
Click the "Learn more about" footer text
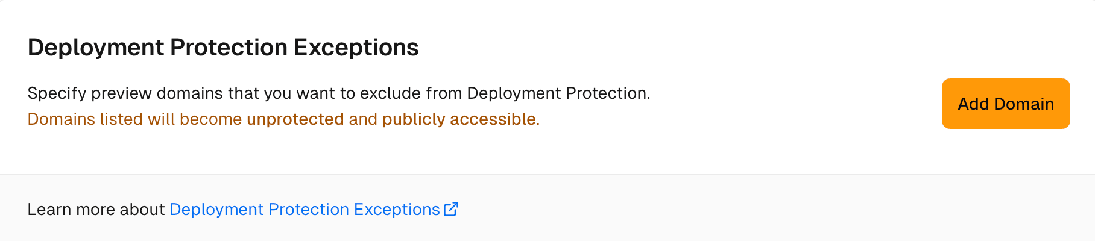96,210
